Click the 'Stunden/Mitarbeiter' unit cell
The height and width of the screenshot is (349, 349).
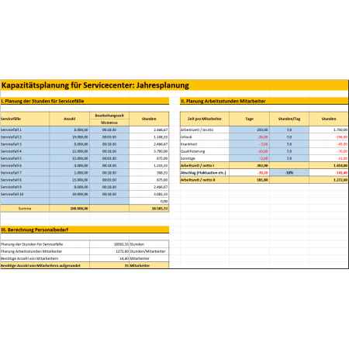coord(149,251)
